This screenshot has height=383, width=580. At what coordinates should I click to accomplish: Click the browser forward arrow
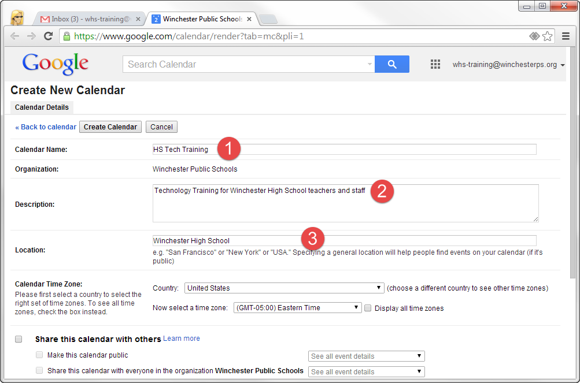pyautogui.click(x=31, y=36)
